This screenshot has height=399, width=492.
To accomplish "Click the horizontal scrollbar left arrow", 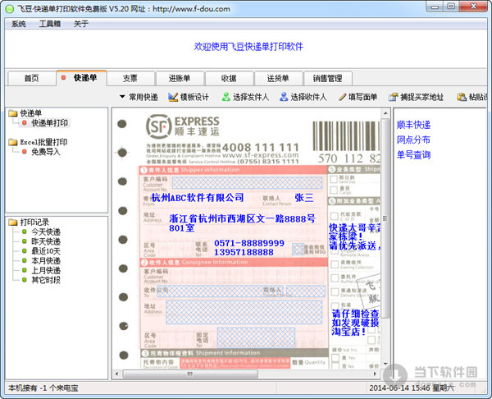I will point(117,374).
